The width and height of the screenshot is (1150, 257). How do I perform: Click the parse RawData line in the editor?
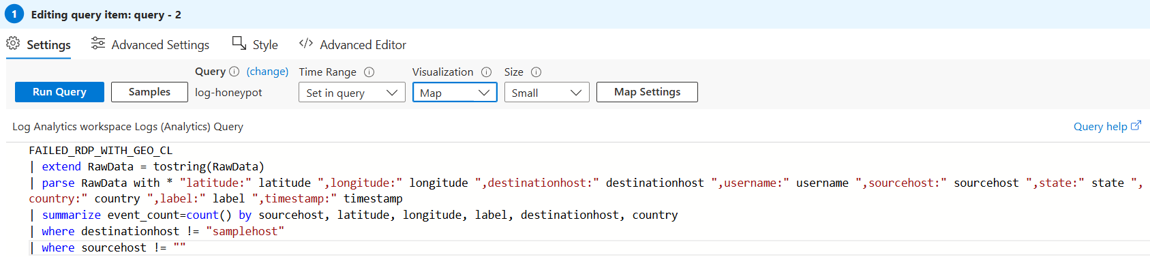(x=586, y=191)
